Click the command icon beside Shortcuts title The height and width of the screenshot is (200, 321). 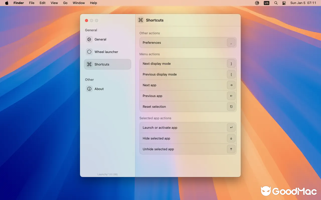[x=141, y=20]
